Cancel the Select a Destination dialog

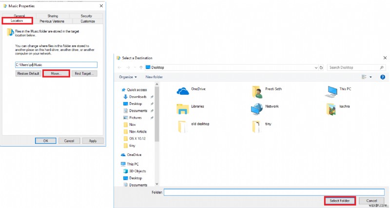371,201
